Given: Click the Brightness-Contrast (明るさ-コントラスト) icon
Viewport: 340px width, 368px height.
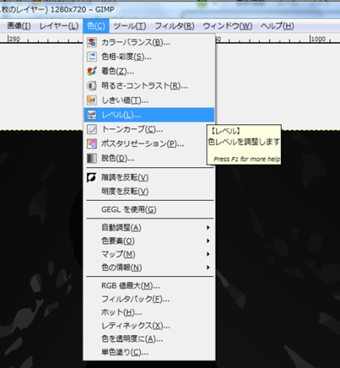Looking at the screenshot, I should (92, 86).
